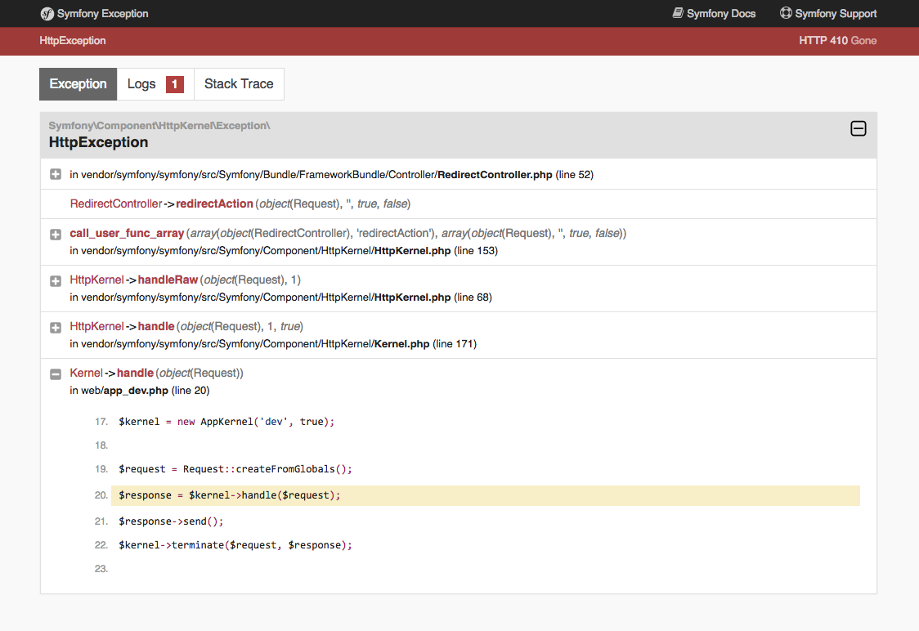Expand the call_user_func_array trace entry
The height and width of the screenshot is (631, 919).
click(56, 235)
